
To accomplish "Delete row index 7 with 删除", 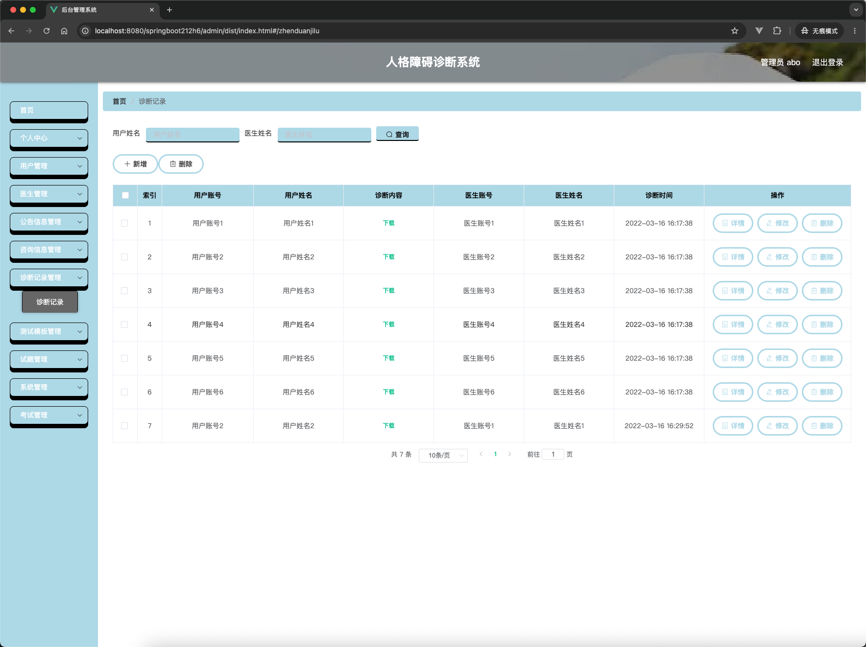I will 822,426.
